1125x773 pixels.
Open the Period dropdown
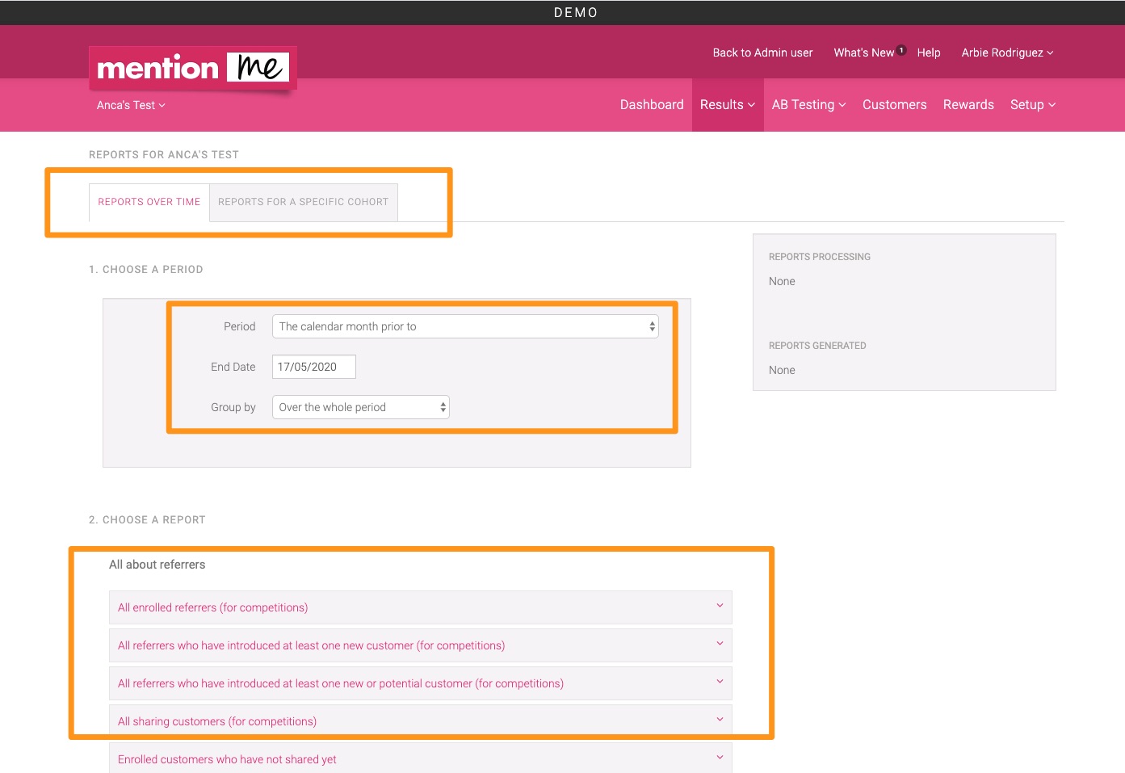tap(465, 326)
